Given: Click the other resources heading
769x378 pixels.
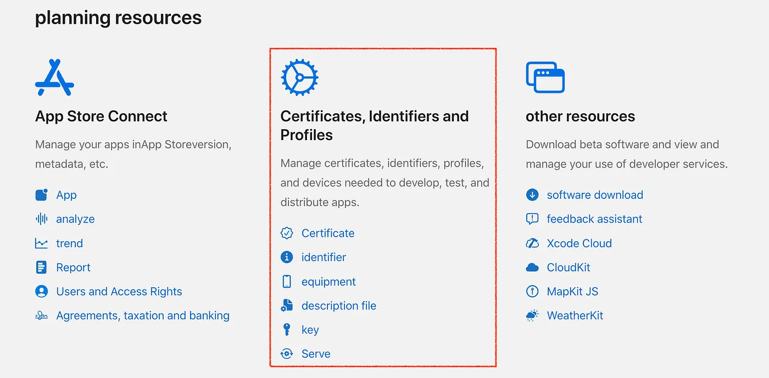Looking at the screenshot, I should coord(580,116).
